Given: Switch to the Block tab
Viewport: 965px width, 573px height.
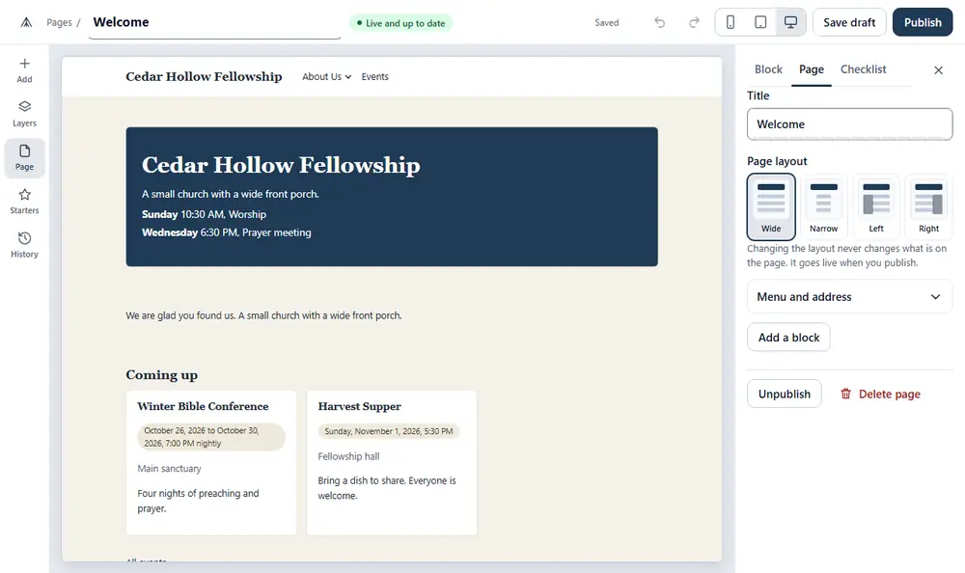Looking at the screenshot, I should click(x=768, y=69).
